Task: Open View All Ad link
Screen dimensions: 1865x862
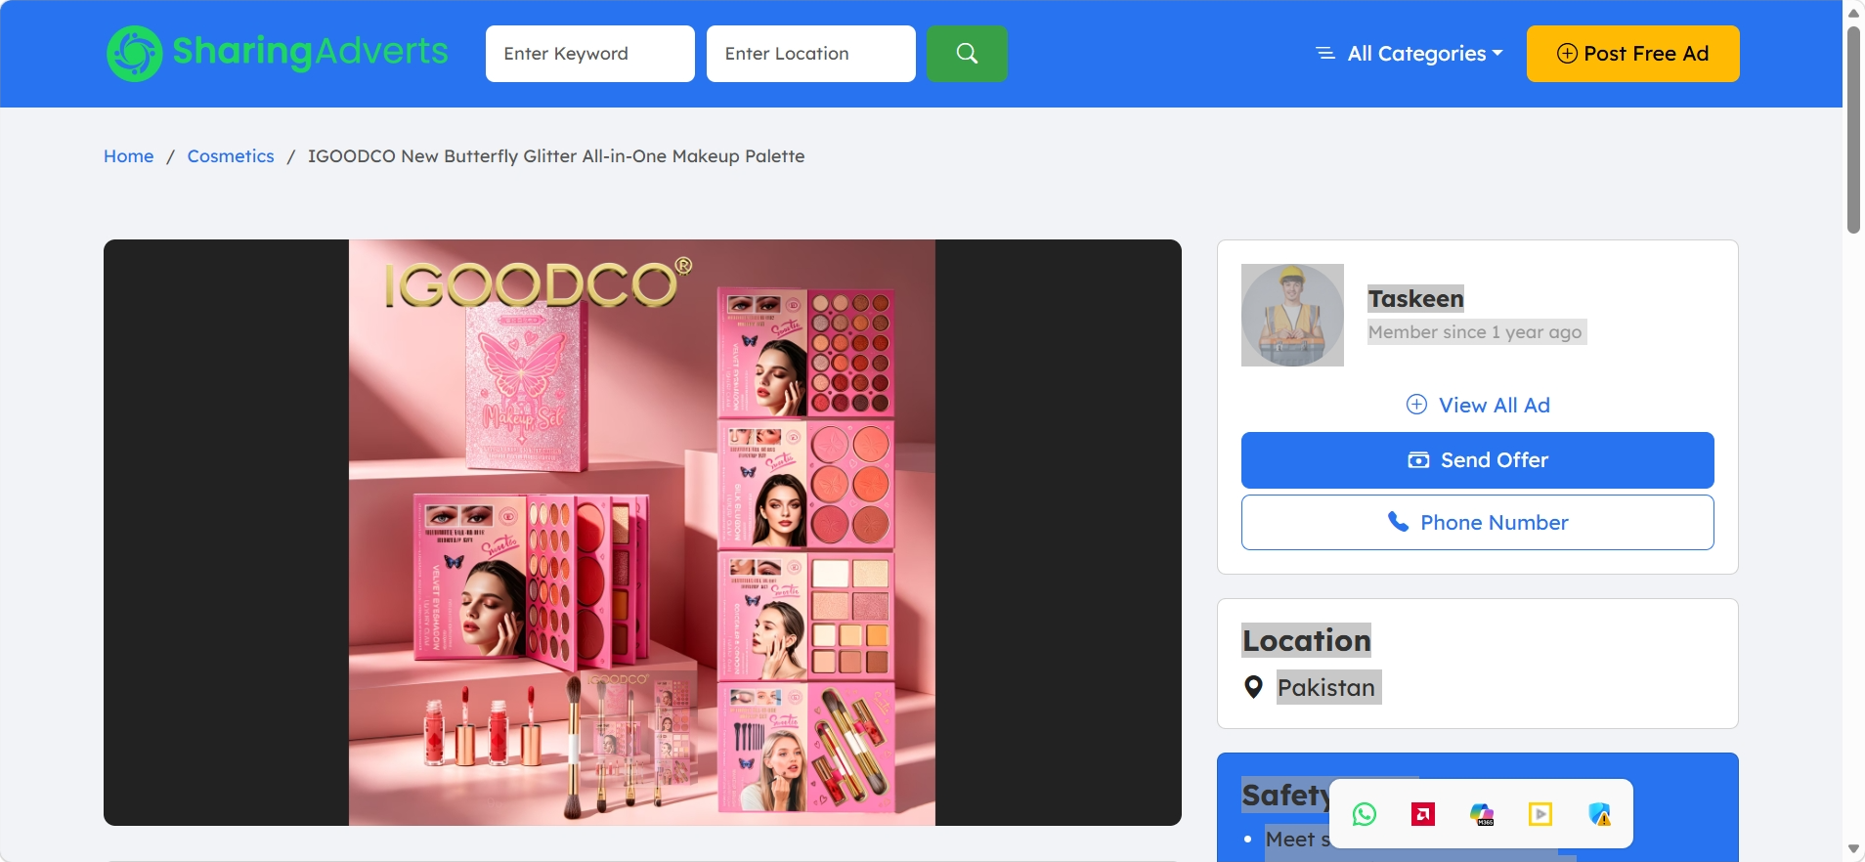Action: point(1478,405)
